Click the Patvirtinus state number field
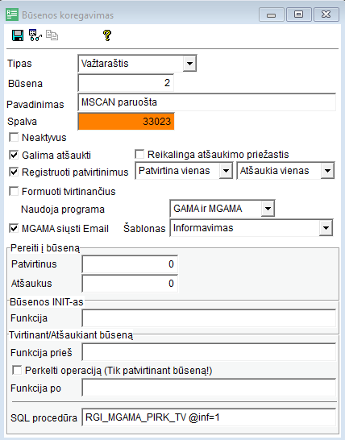 point(130,264)
